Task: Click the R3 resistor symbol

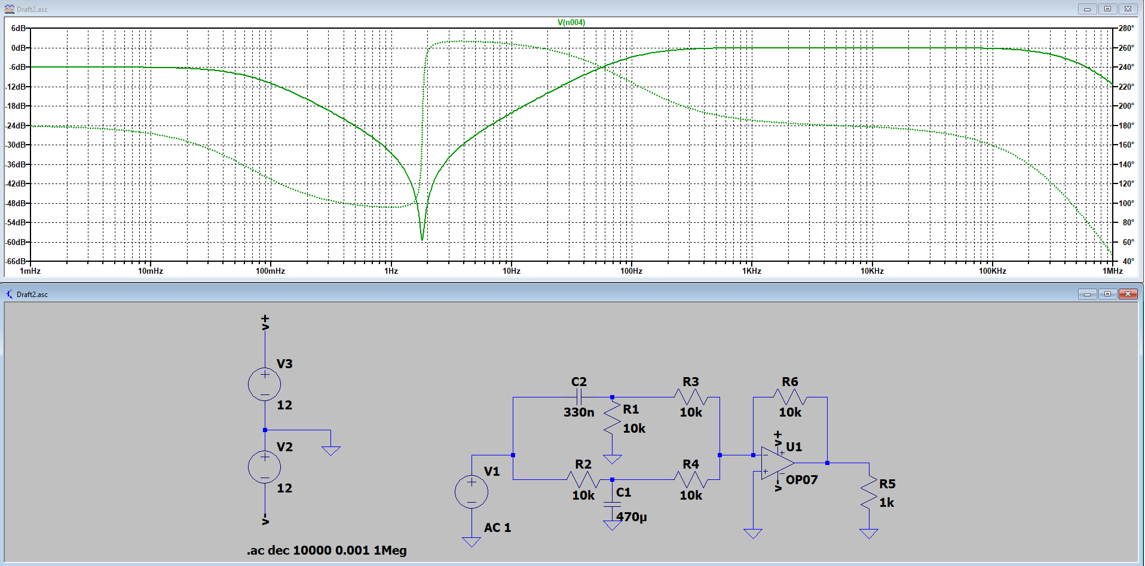Action: point(690,397)
